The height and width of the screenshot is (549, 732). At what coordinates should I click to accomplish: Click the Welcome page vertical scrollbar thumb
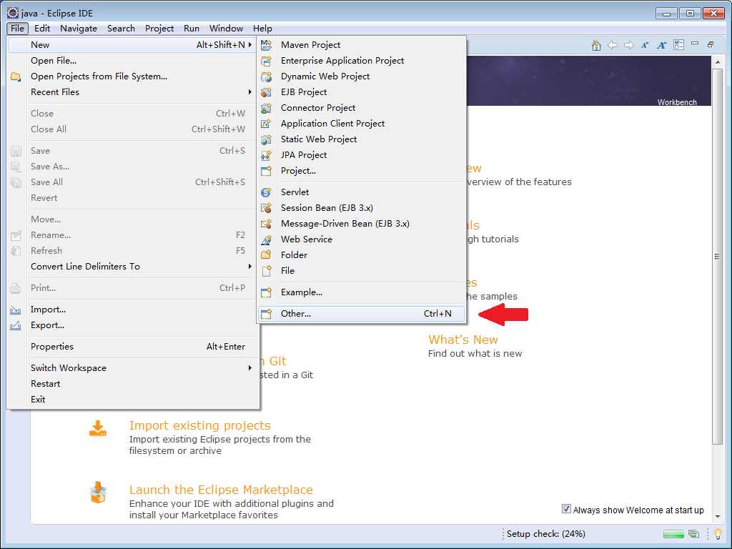(718, 257)
